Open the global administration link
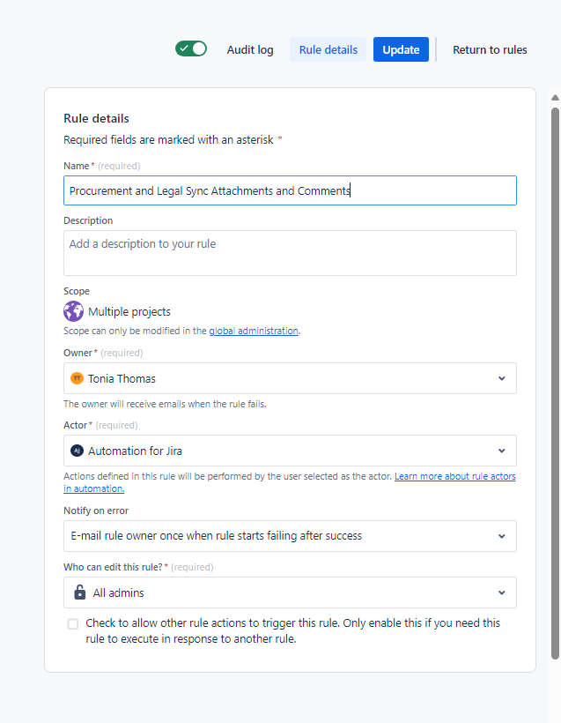This screenshot has height=723, width=561. (x=254, y=331)
